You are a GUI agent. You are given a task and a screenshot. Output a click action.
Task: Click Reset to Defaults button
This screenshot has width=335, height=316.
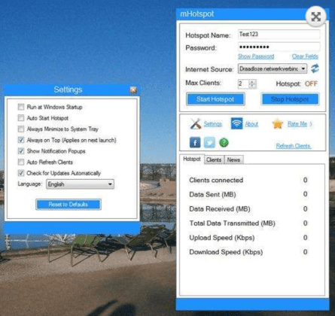pyautogui.click(x=69, y=205)
